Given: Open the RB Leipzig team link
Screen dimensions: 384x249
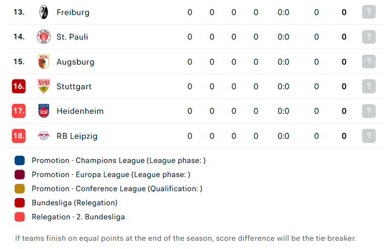Looking at the screenshot, I should (77, 136).
